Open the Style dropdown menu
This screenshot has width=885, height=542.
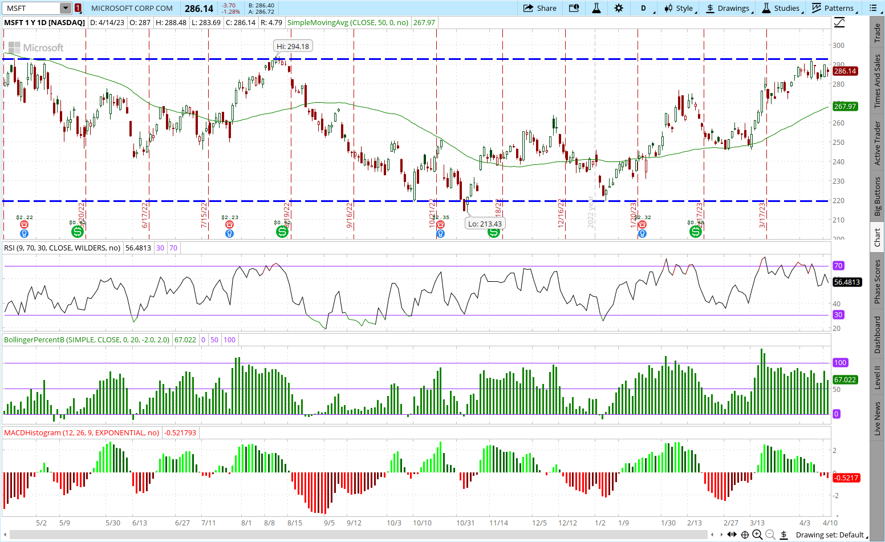680,8
